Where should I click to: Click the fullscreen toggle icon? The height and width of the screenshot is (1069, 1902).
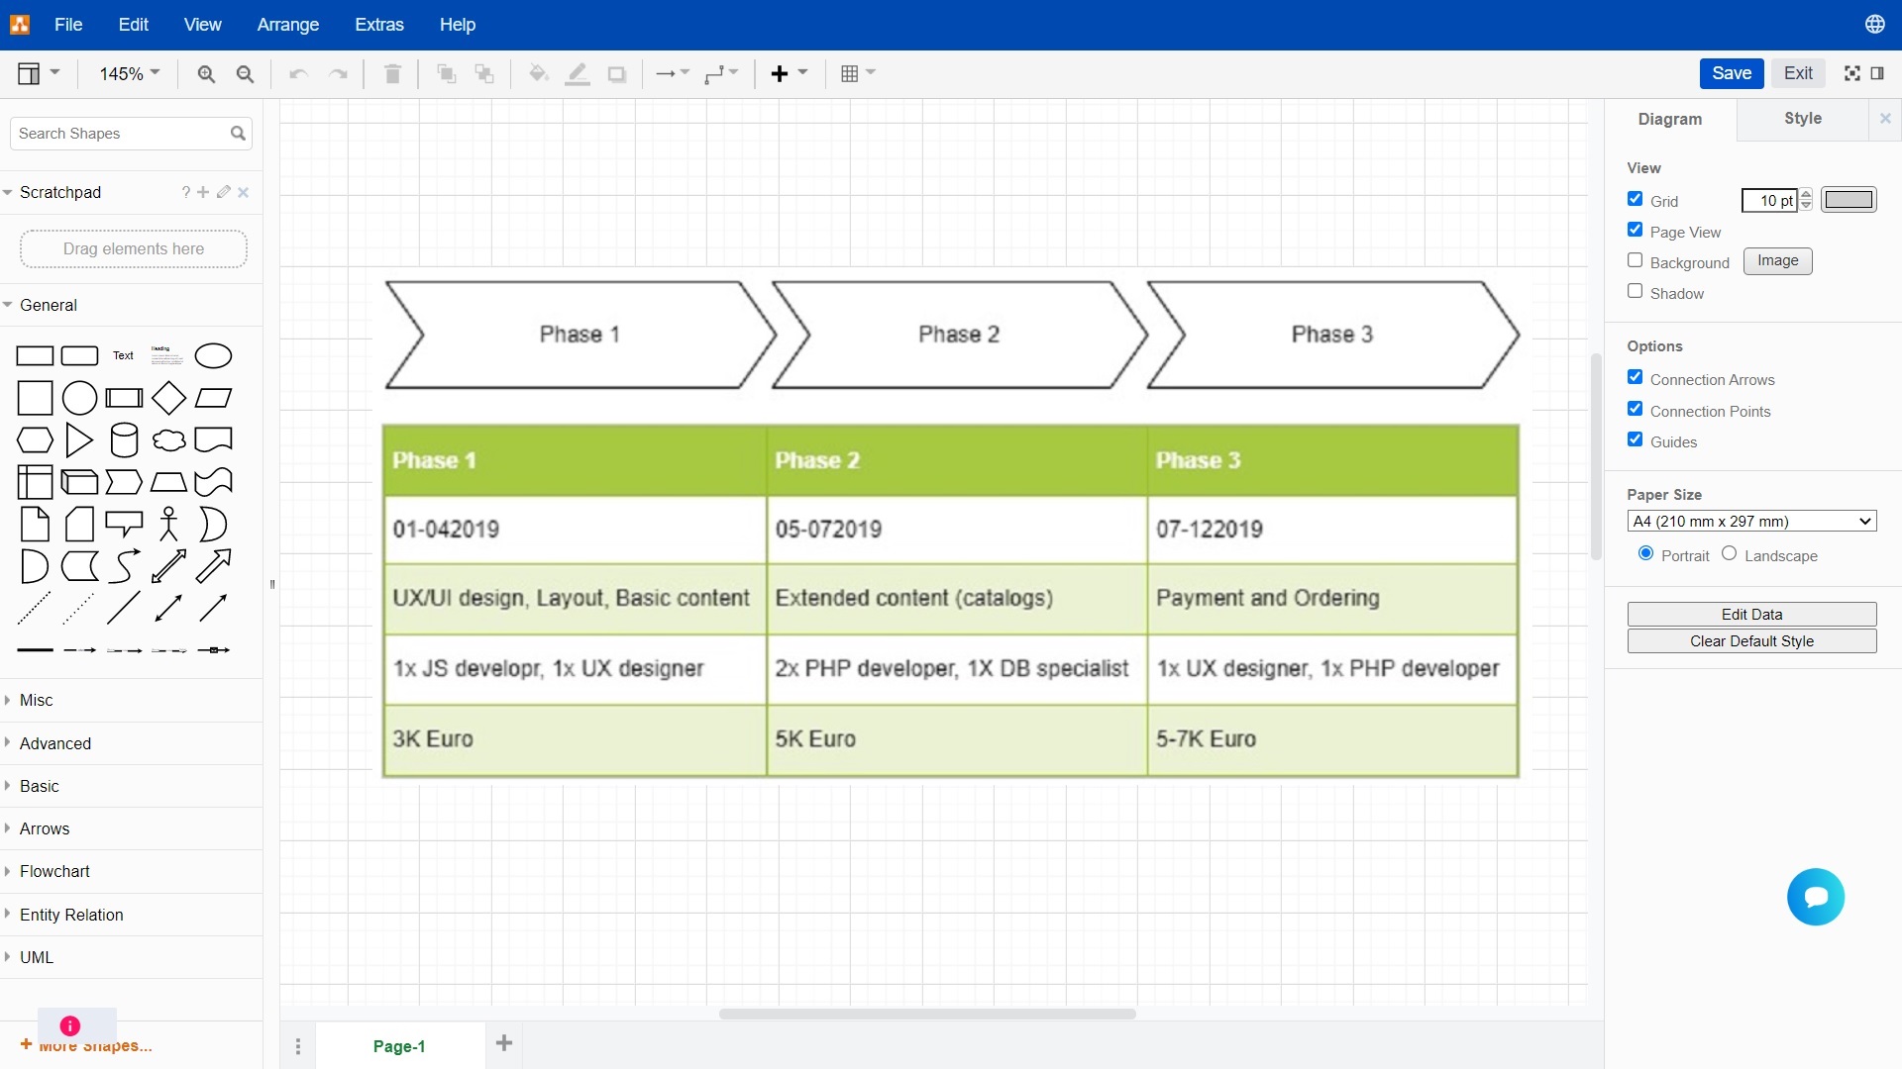coord(1851,73)
